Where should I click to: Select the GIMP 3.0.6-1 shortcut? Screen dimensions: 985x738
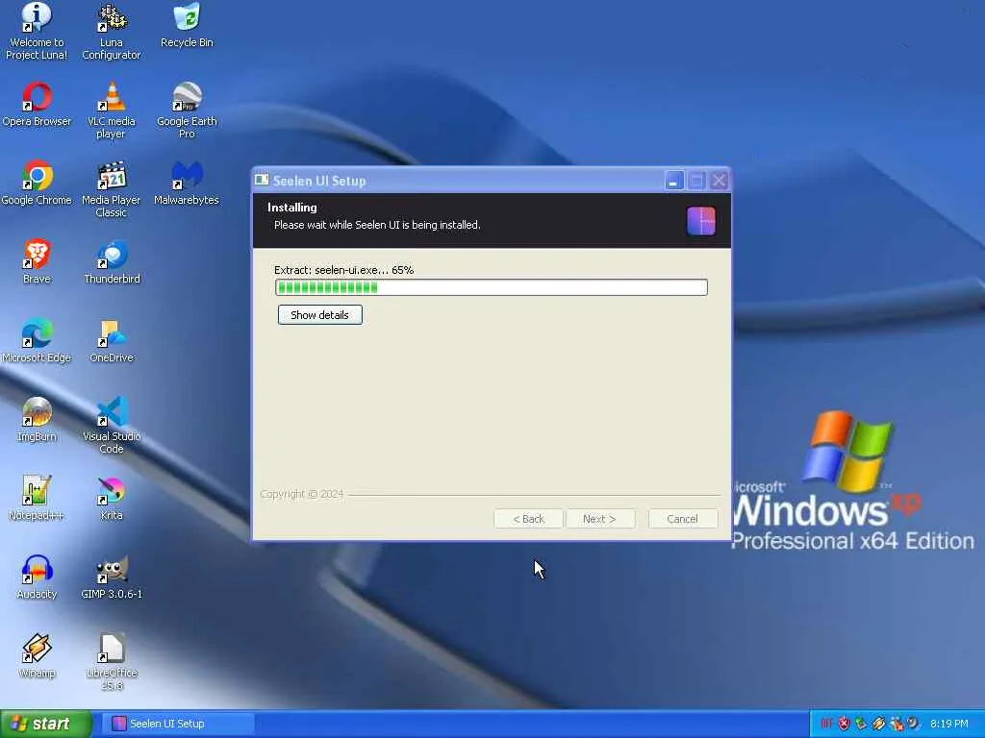tap(112, 577)
